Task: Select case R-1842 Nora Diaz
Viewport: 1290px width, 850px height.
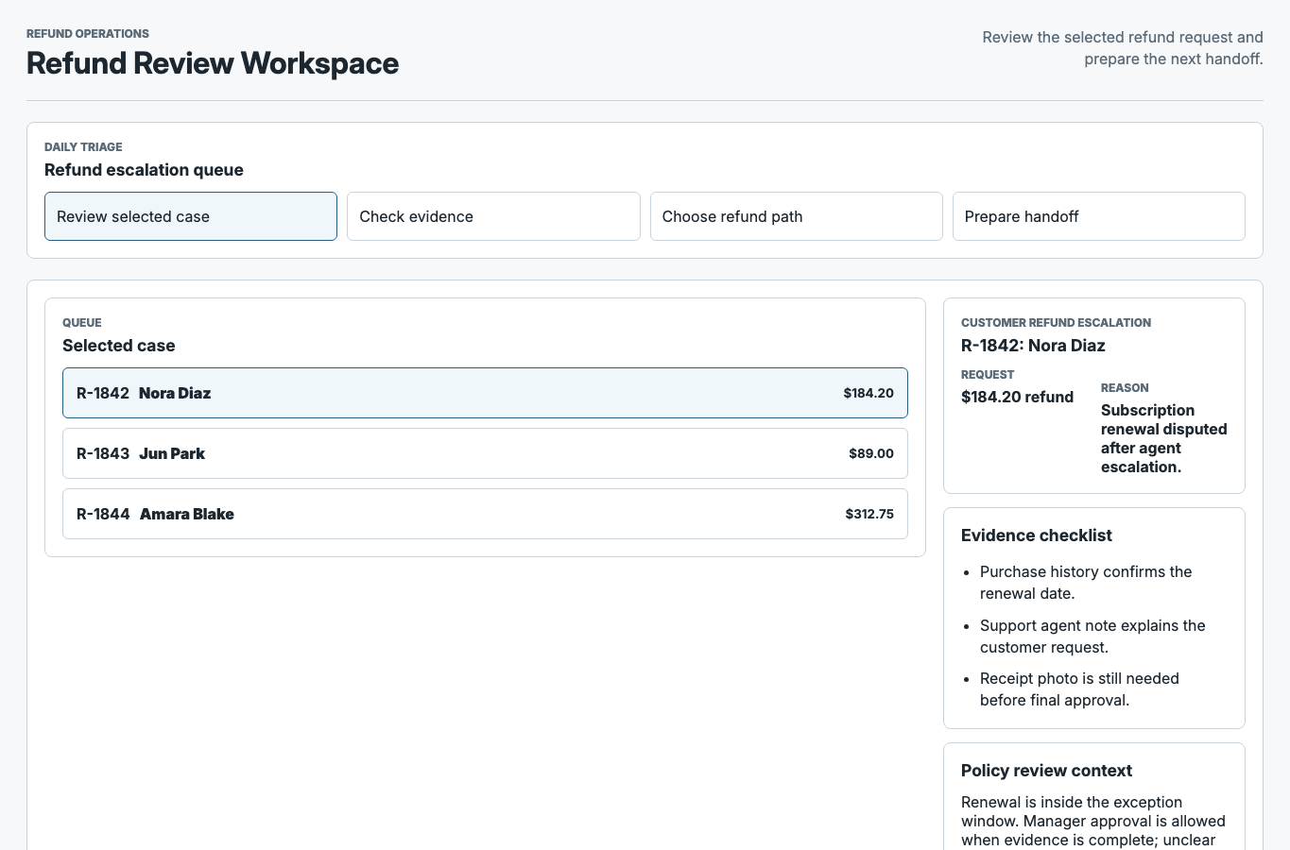Action: click(485, 393)
